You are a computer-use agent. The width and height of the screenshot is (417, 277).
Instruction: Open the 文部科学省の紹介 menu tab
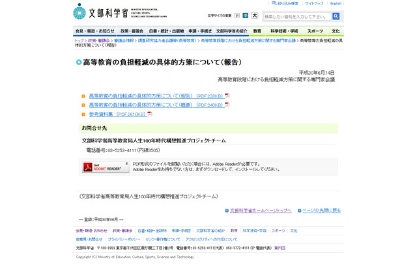pos(231,31)
